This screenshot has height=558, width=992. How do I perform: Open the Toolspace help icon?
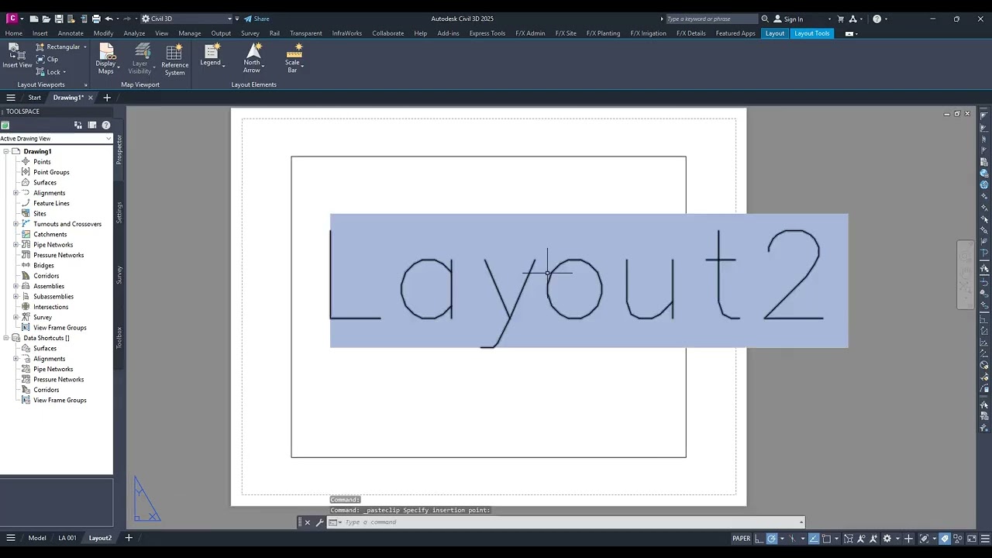click(106, 125)
